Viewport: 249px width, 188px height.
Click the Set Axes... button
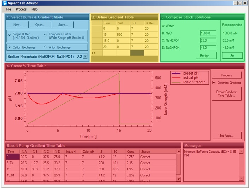(227, 136)
